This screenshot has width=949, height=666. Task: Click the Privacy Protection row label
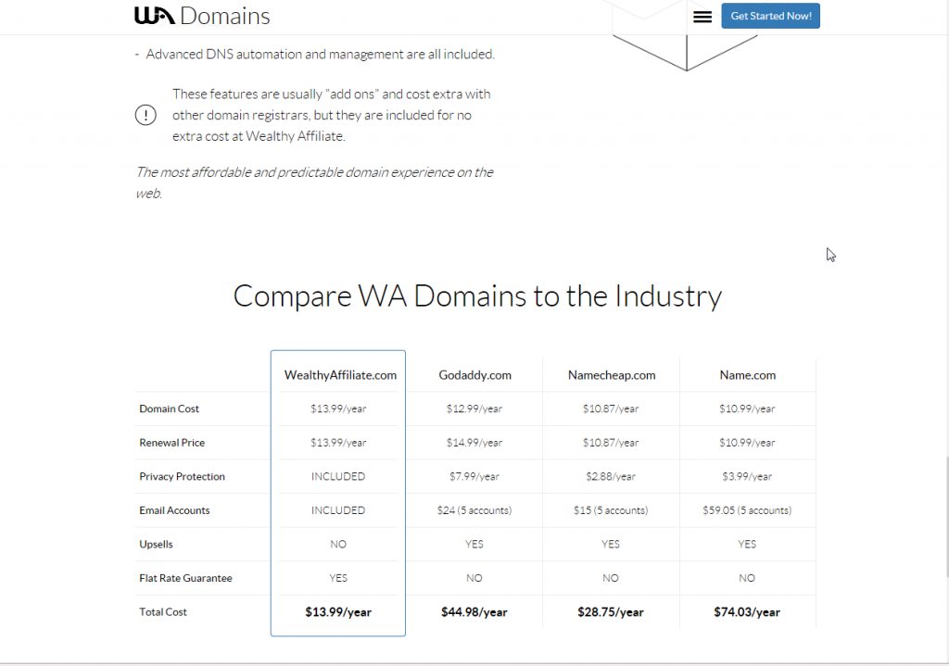[x=182, y=477]
